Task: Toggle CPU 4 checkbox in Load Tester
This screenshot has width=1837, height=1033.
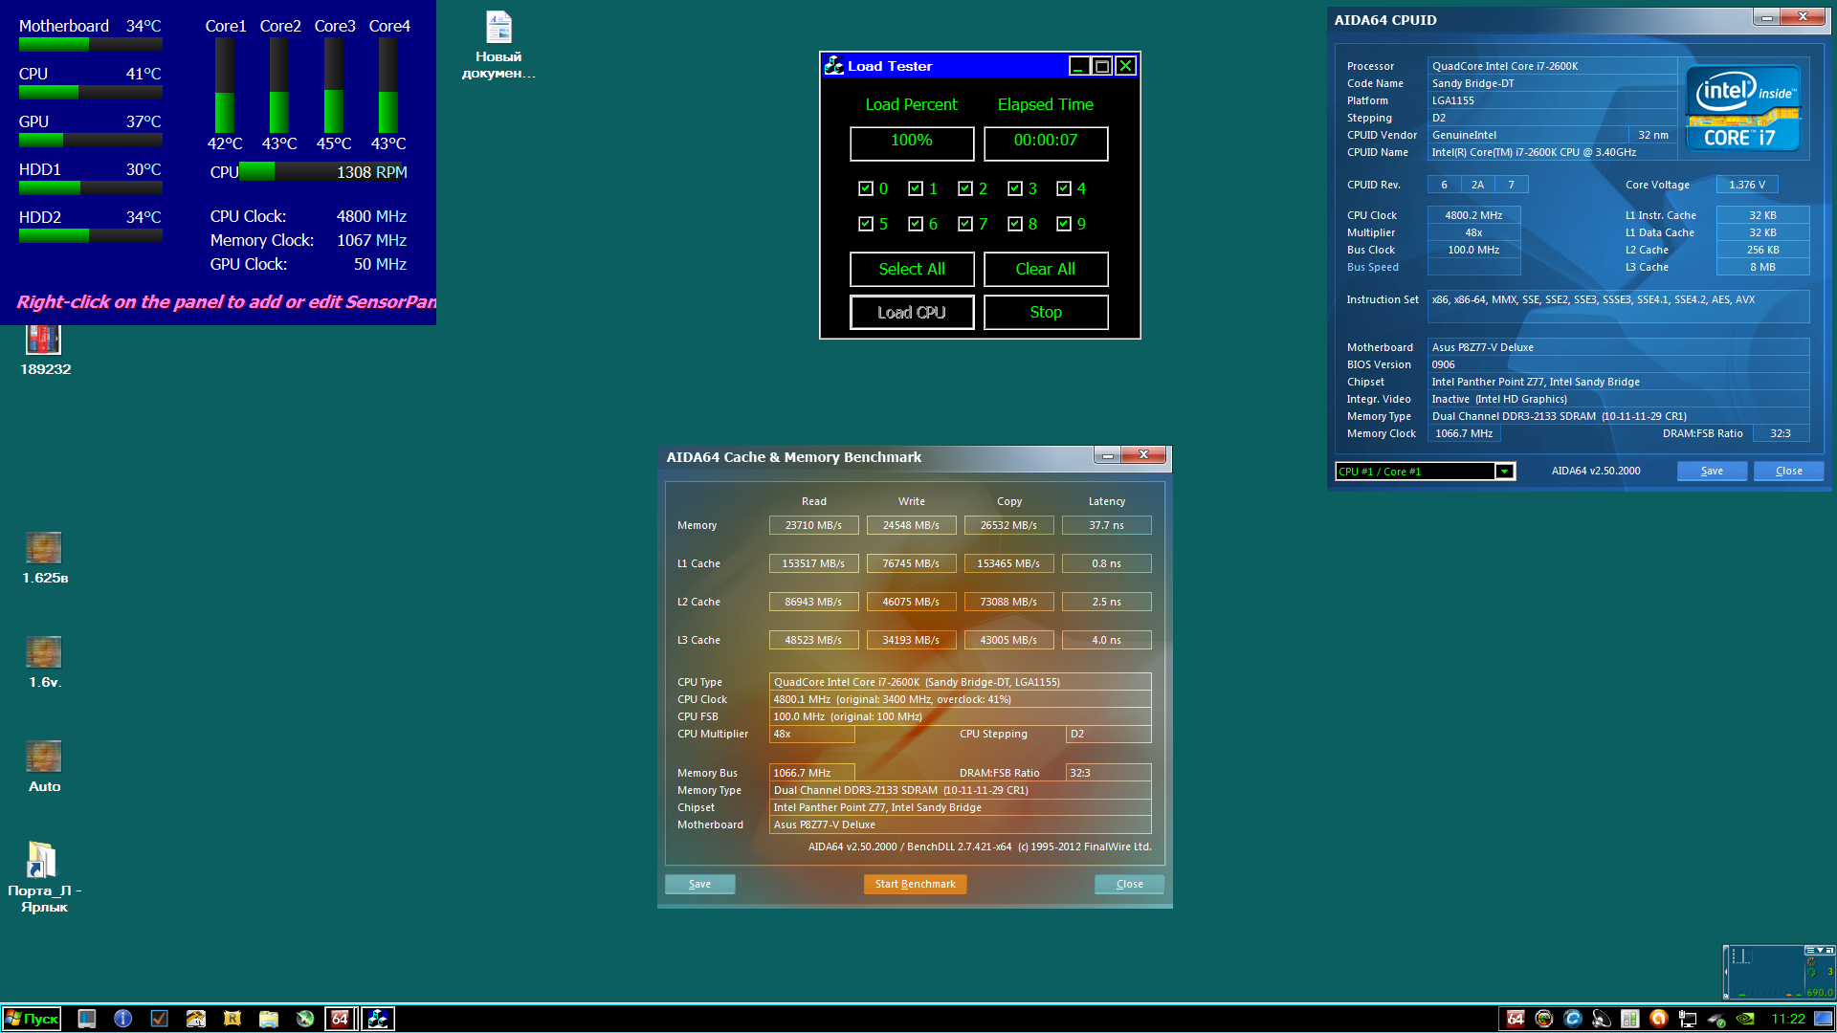Action: click(1063, 188)
